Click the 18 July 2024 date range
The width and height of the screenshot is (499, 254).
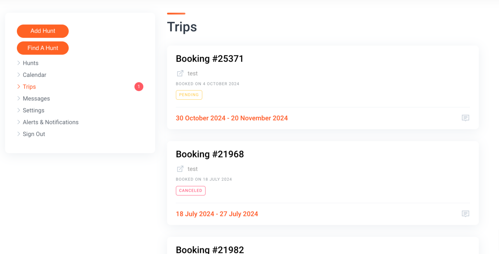tap(217, 214)
